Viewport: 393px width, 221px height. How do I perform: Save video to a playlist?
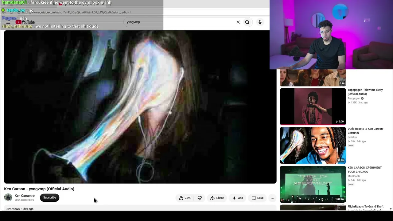tap(257, 198)
